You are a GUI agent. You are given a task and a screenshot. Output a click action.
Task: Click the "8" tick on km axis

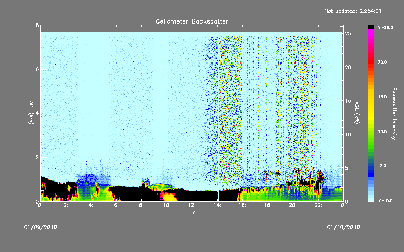click(x=37, y=25)
